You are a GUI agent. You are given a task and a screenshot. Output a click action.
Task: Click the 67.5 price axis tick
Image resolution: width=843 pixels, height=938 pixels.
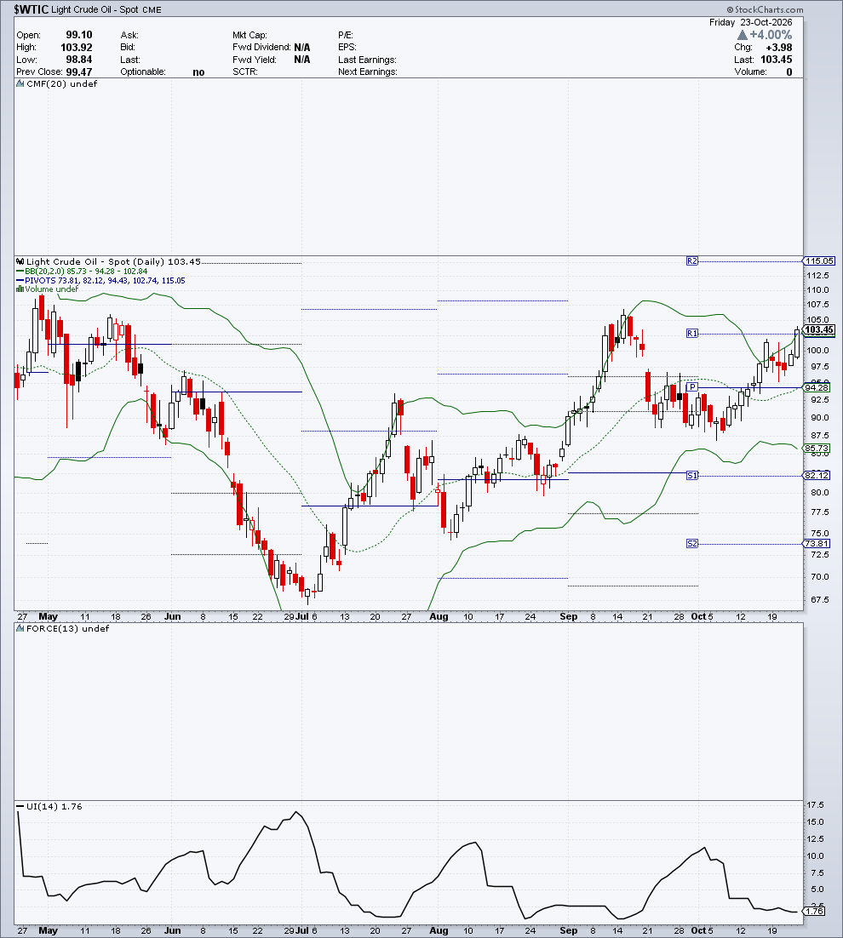coord(820,599)
